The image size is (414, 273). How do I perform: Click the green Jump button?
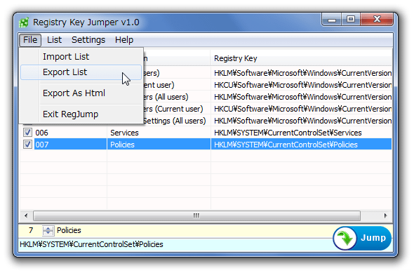tap(362, 238)
